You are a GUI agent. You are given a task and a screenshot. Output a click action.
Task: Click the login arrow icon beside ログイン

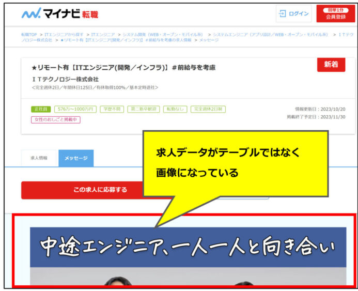tap(283, 13)
